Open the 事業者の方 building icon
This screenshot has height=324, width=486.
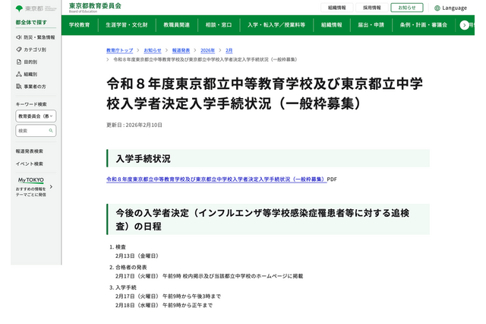coord(18,86)
